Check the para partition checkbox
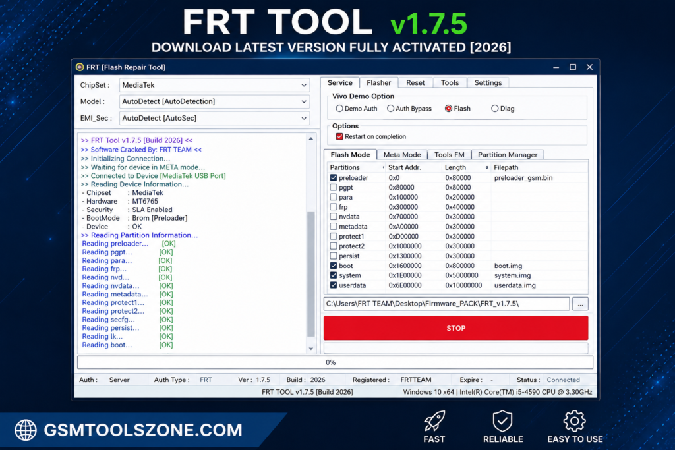 pos(334,197)
